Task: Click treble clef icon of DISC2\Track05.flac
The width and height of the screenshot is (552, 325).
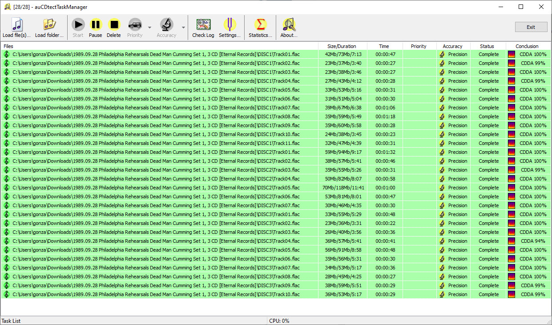Action: tap(7, 188)
